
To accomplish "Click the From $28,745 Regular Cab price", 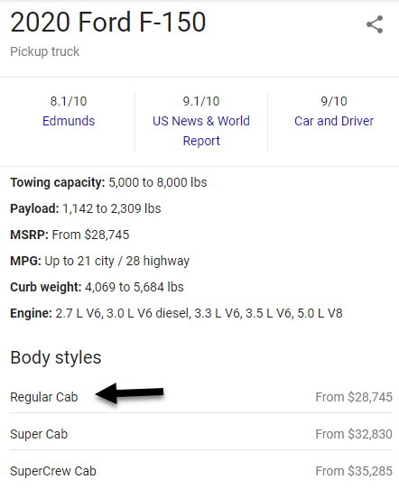I will coord(354,397).
